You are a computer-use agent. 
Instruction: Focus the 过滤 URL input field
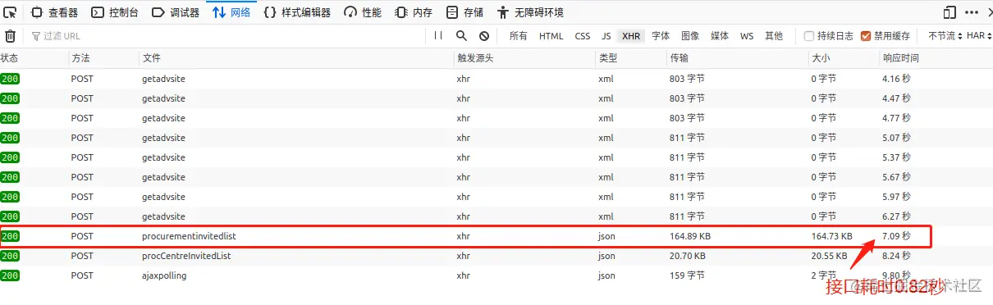pos(226,36)
